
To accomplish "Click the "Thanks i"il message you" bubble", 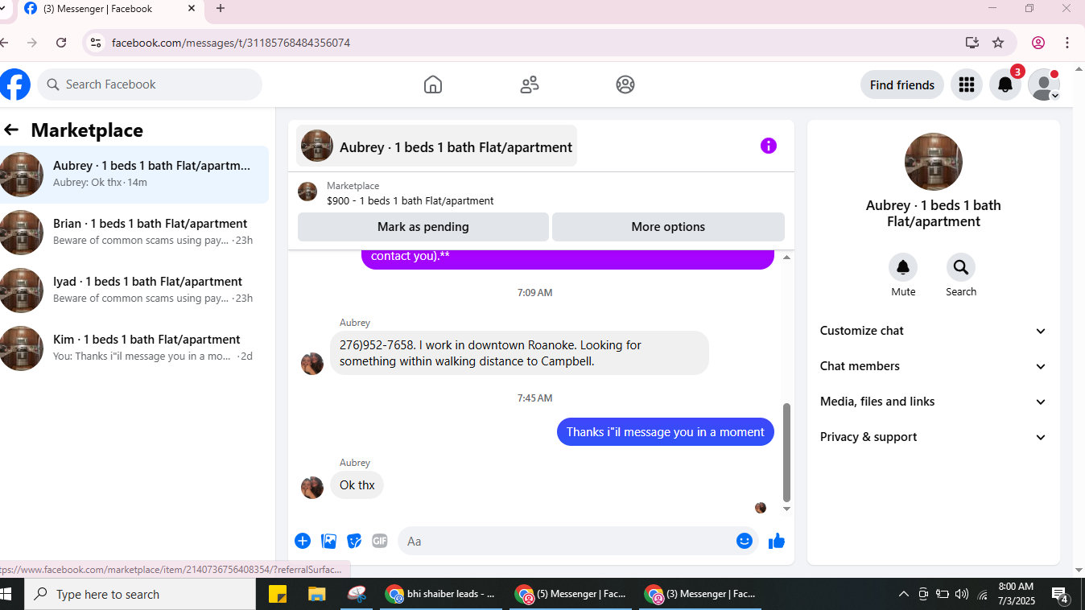I will 666,432.
